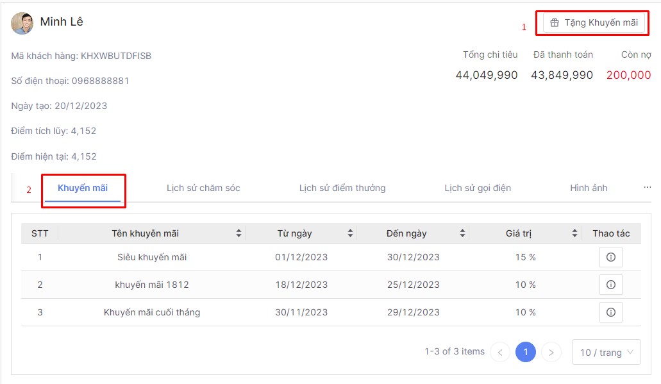The height and width of the screenshot is (384, 661).
Task: Select page 1 in pagination
Action: click(x=526, y=352)
